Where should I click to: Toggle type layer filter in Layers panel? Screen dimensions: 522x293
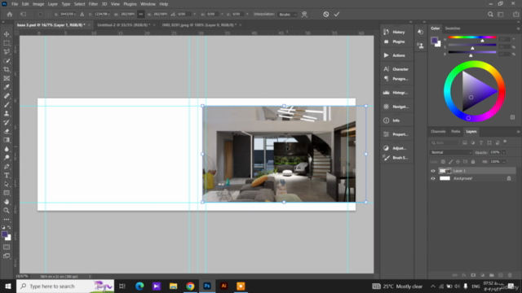(481, 143)
